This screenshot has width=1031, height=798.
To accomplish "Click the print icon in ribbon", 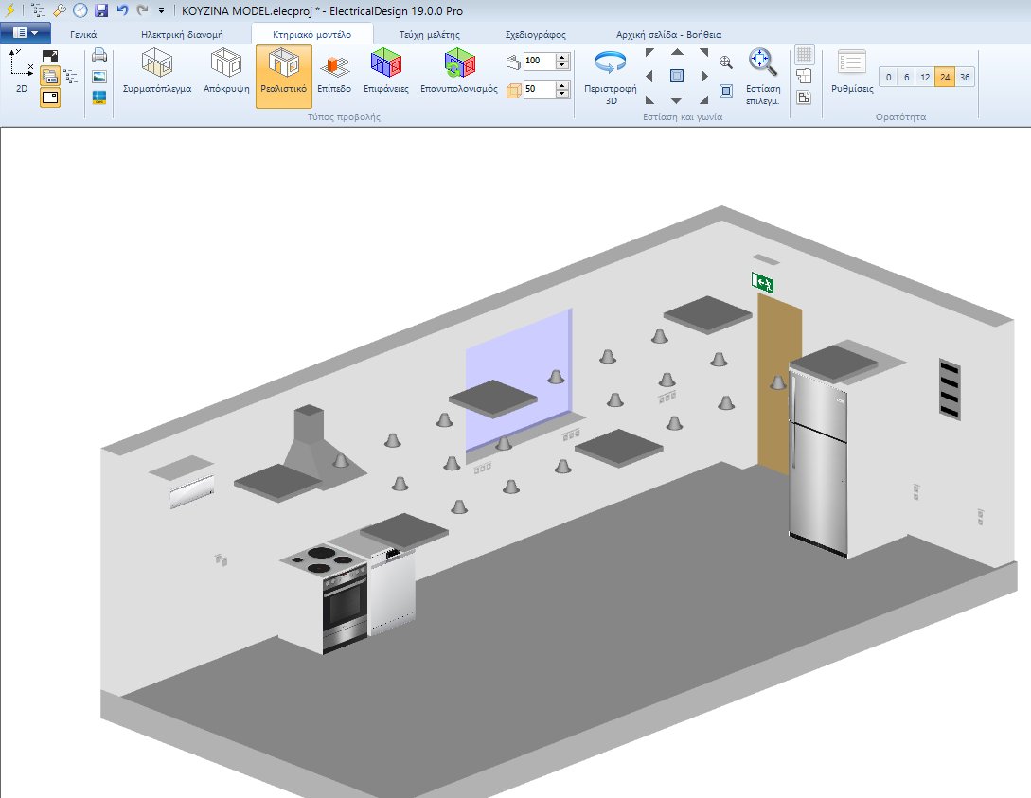I will (99, 56).
